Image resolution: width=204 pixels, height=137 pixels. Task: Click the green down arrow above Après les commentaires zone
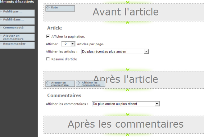coord(128,114)
